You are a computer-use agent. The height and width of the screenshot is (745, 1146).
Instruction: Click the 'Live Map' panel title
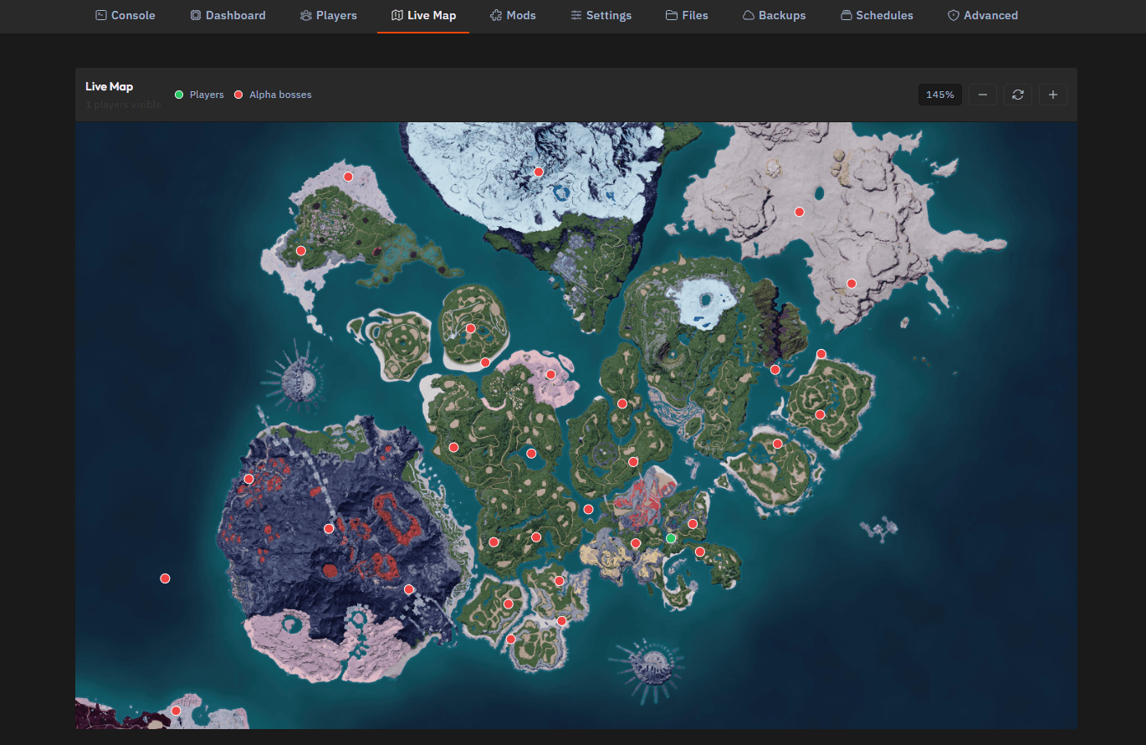(109, 86)
